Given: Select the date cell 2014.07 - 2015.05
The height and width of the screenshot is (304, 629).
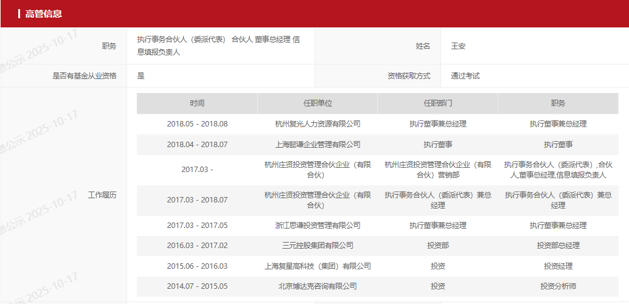Looking at the screenshot, I should coord(197,286).
